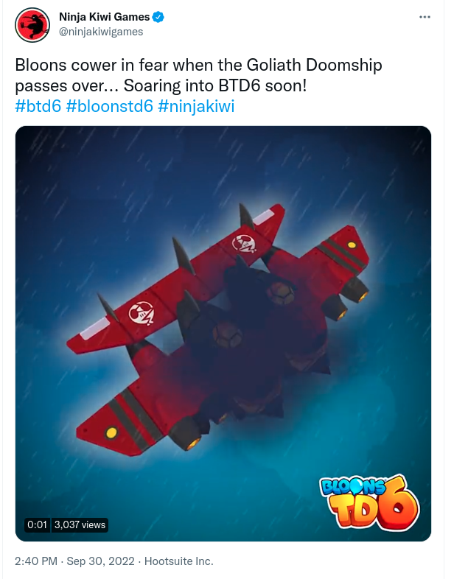Open the #ninjakiwi hashtag
This screenshot has width=454, height=579.
(x=196, y=107)
